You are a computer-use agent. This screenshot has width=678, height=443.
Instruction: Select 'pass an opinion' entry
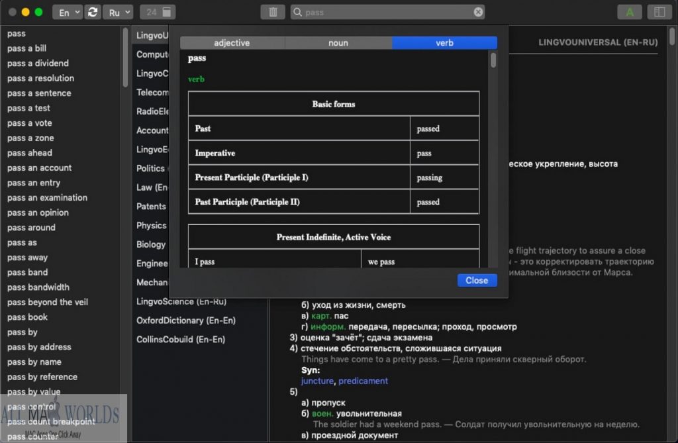click(x=38, y=213)
